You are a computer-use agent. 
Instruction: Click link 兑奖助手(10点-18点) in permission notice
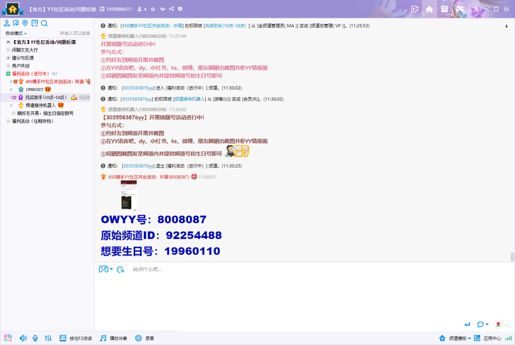(225, 26)
